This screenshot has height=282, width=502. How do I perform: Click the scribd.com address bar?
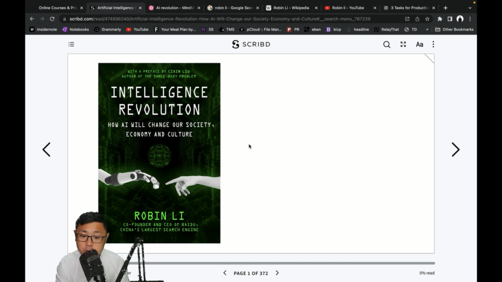point(220,19)
